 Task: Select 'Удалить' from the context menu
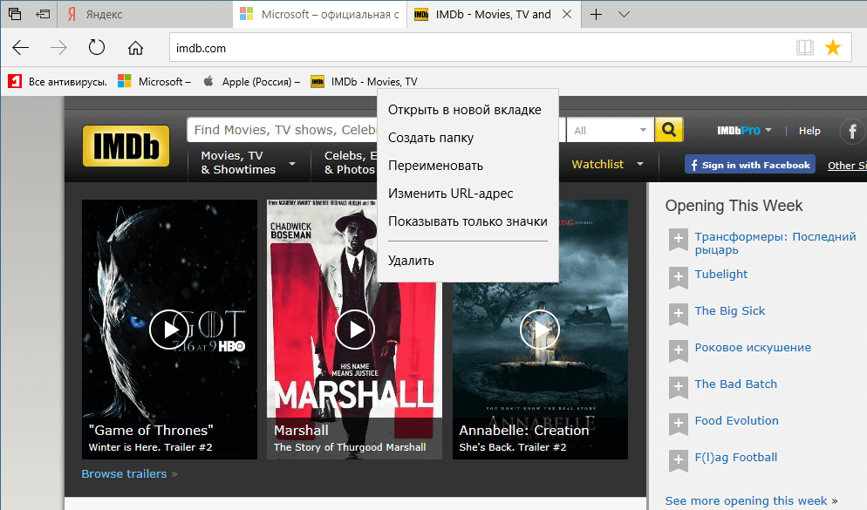(410, 260)
